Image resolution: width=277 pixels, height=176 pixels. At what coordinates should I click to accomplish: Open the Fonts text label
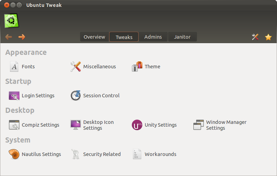pyautogui.click(x=28, y=67)
